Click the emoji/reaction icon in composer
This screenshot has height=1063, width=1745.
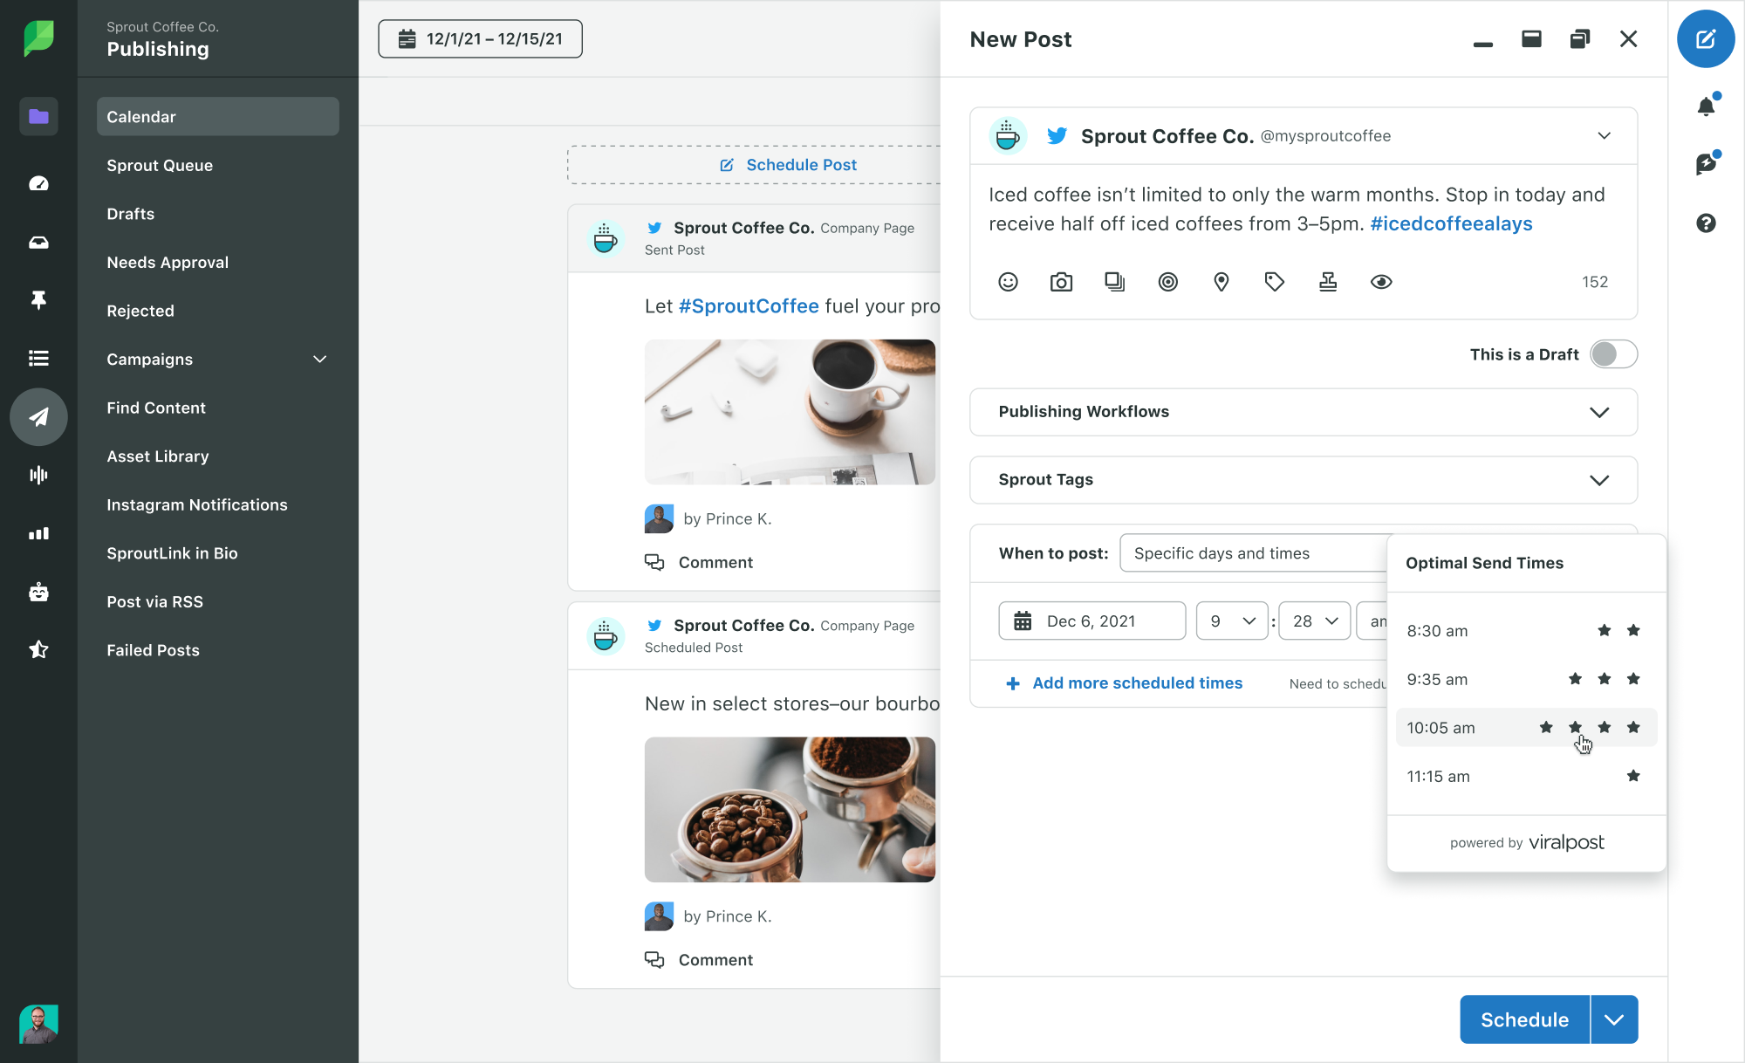1007,282
